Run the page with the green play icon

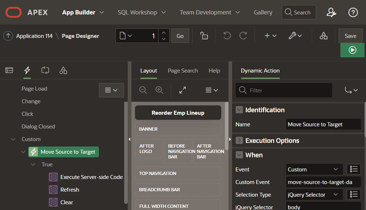pyautogui.click(x=352, y=50)
